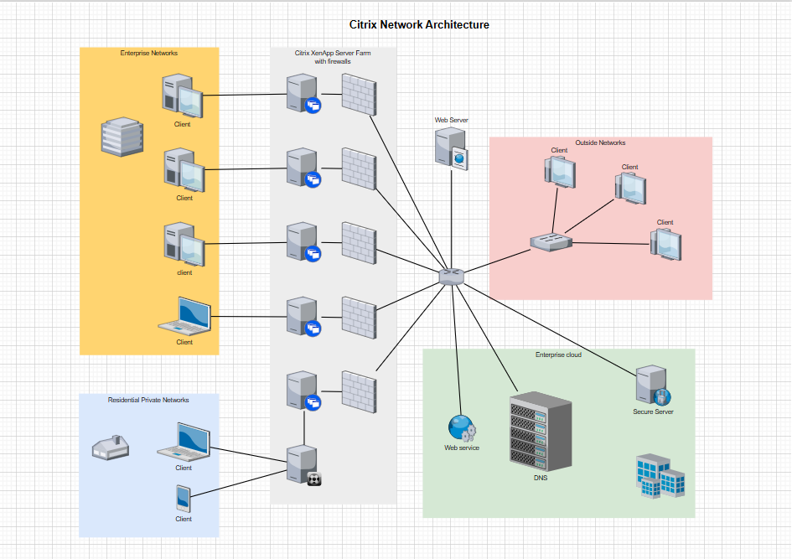
Task: Select the blue office buildings in Enterprise cloud
Action: (x=660, y=476)
